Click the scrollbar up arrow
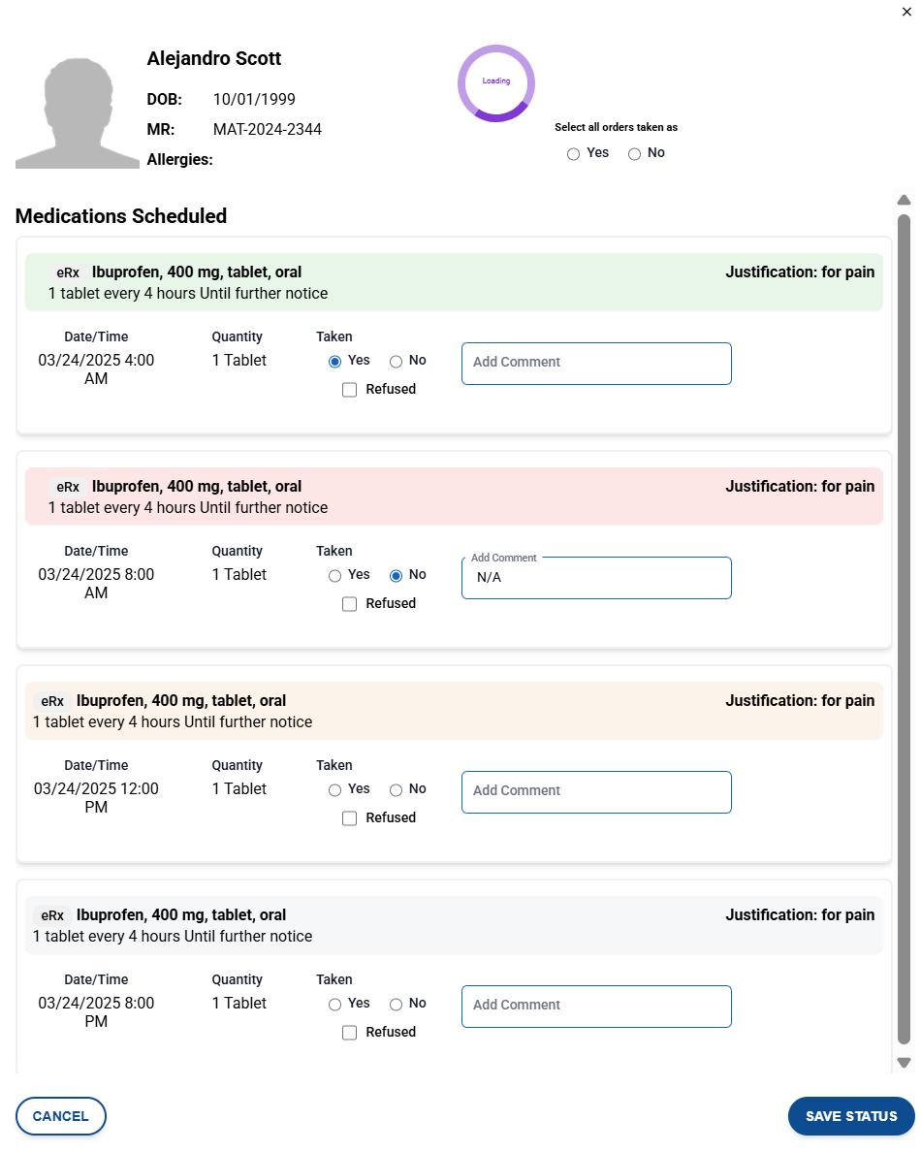This screenshot has height=1152, width=921. point(904,200)
